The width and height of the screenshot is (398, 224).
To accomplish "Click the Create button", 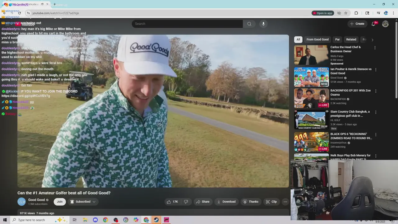I will click(357, 24).
